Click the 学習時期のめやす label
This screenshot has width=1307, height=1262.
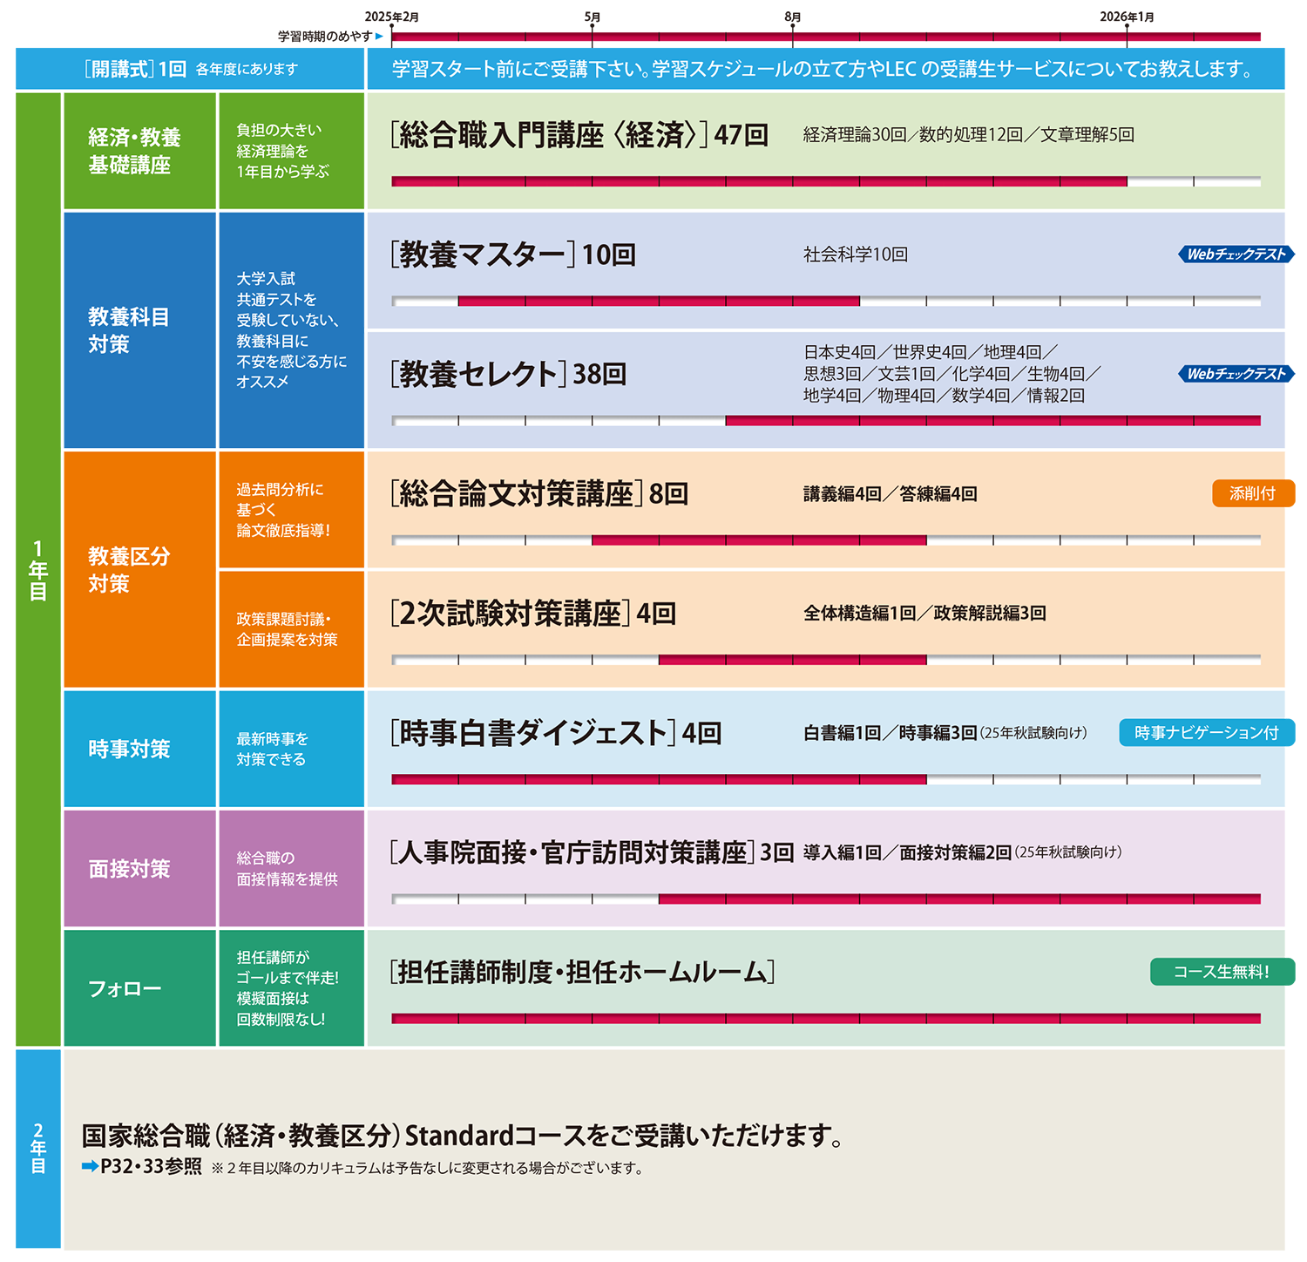[324, 37]
